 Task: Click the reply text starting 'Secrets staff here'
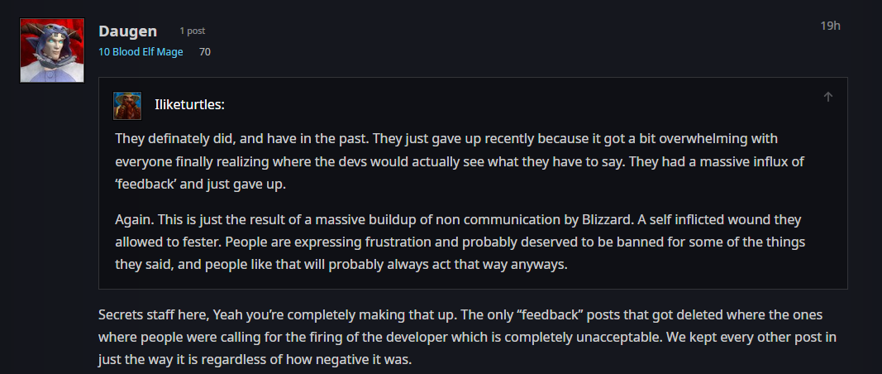pos(467,337)
